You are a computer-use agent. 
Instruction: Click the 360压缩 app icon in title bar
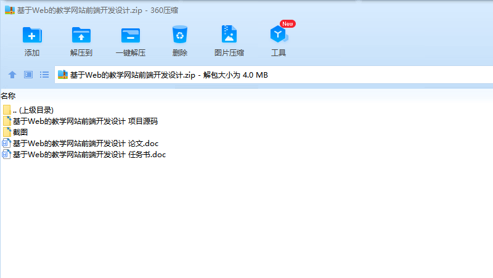10,10
